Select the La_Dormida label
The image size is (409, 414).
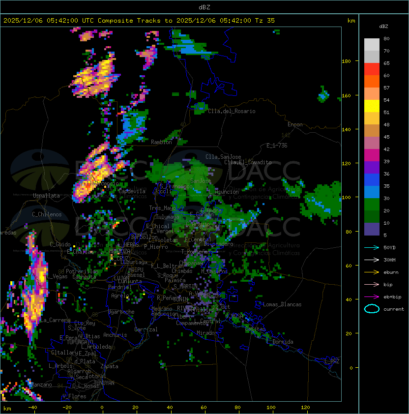pyautogui.click(x=280, y=342)
